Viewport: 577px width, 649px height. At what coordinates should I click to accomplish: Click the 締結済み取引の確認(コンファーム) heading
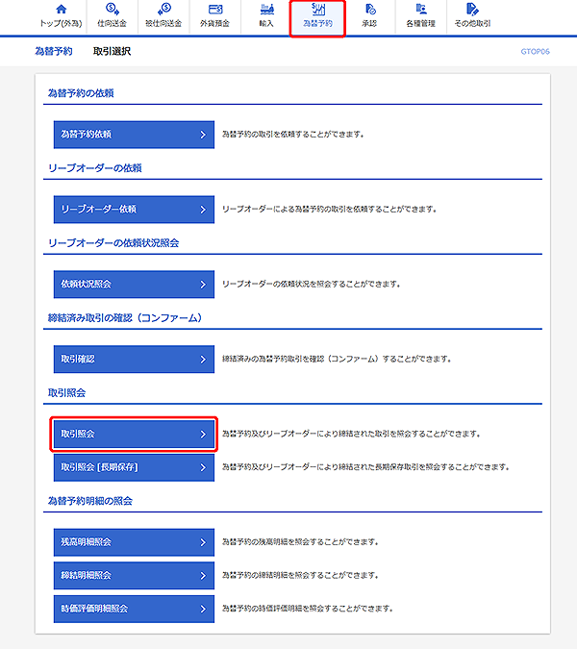125,318
